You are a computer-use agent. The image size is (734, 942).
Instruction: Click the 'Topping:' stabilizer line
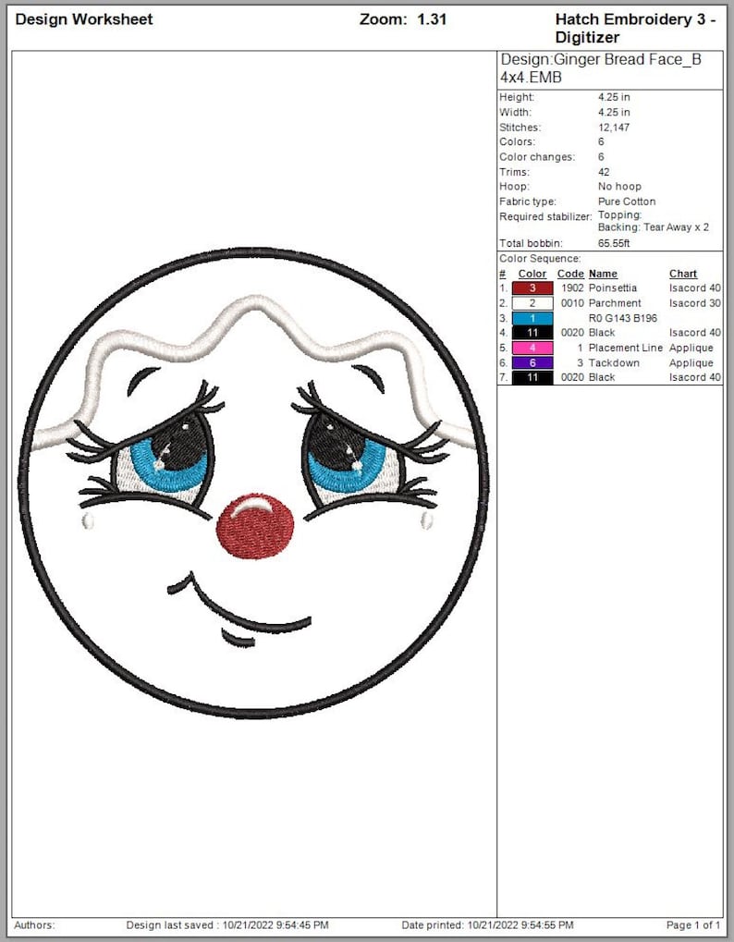click(620, 215)
